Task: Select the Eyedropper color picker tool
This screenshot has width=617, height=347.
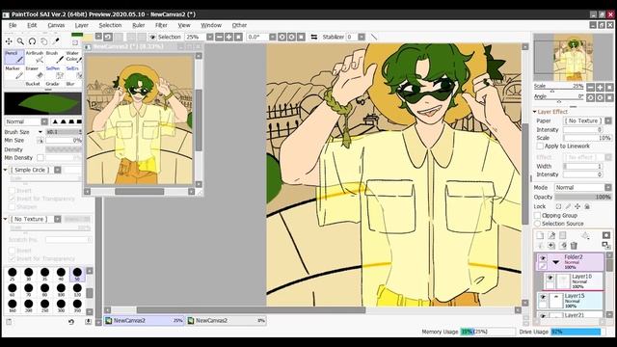Action: click(56, 40)
